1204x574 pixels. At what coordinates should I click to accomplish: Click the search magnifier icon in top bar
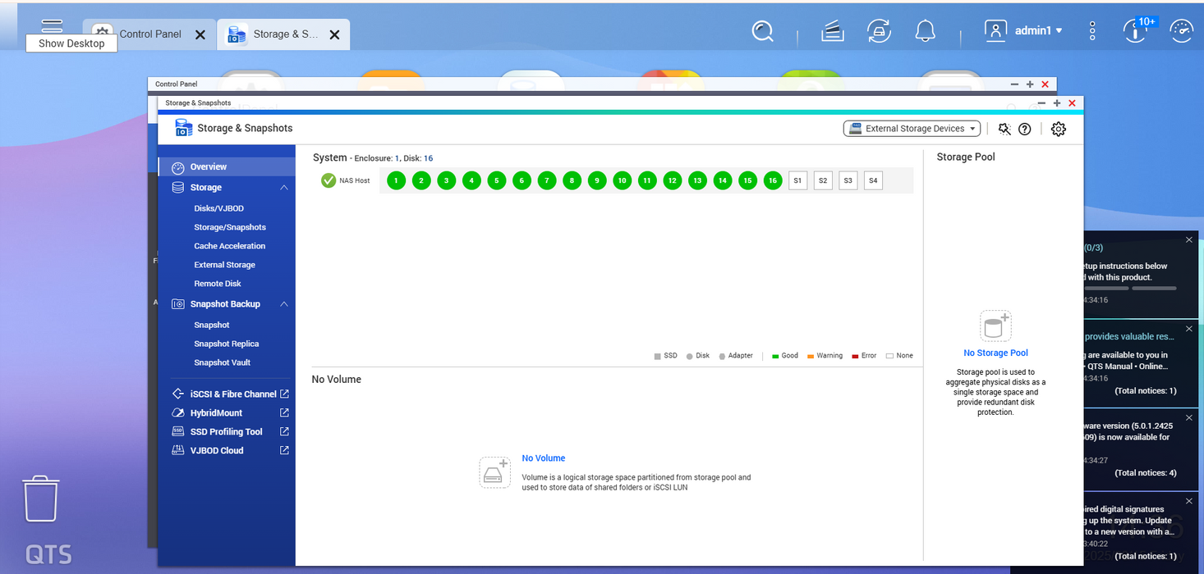pos(763,31)
